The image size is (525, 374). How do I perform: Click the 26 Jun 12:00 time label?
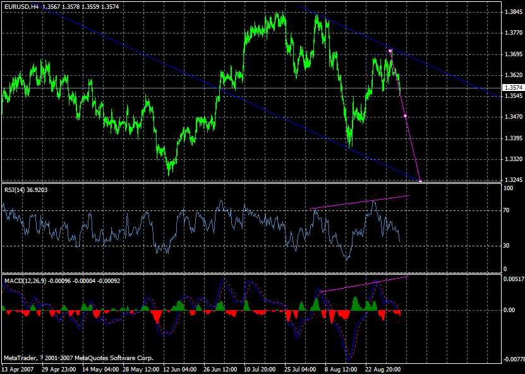(221, 369)
